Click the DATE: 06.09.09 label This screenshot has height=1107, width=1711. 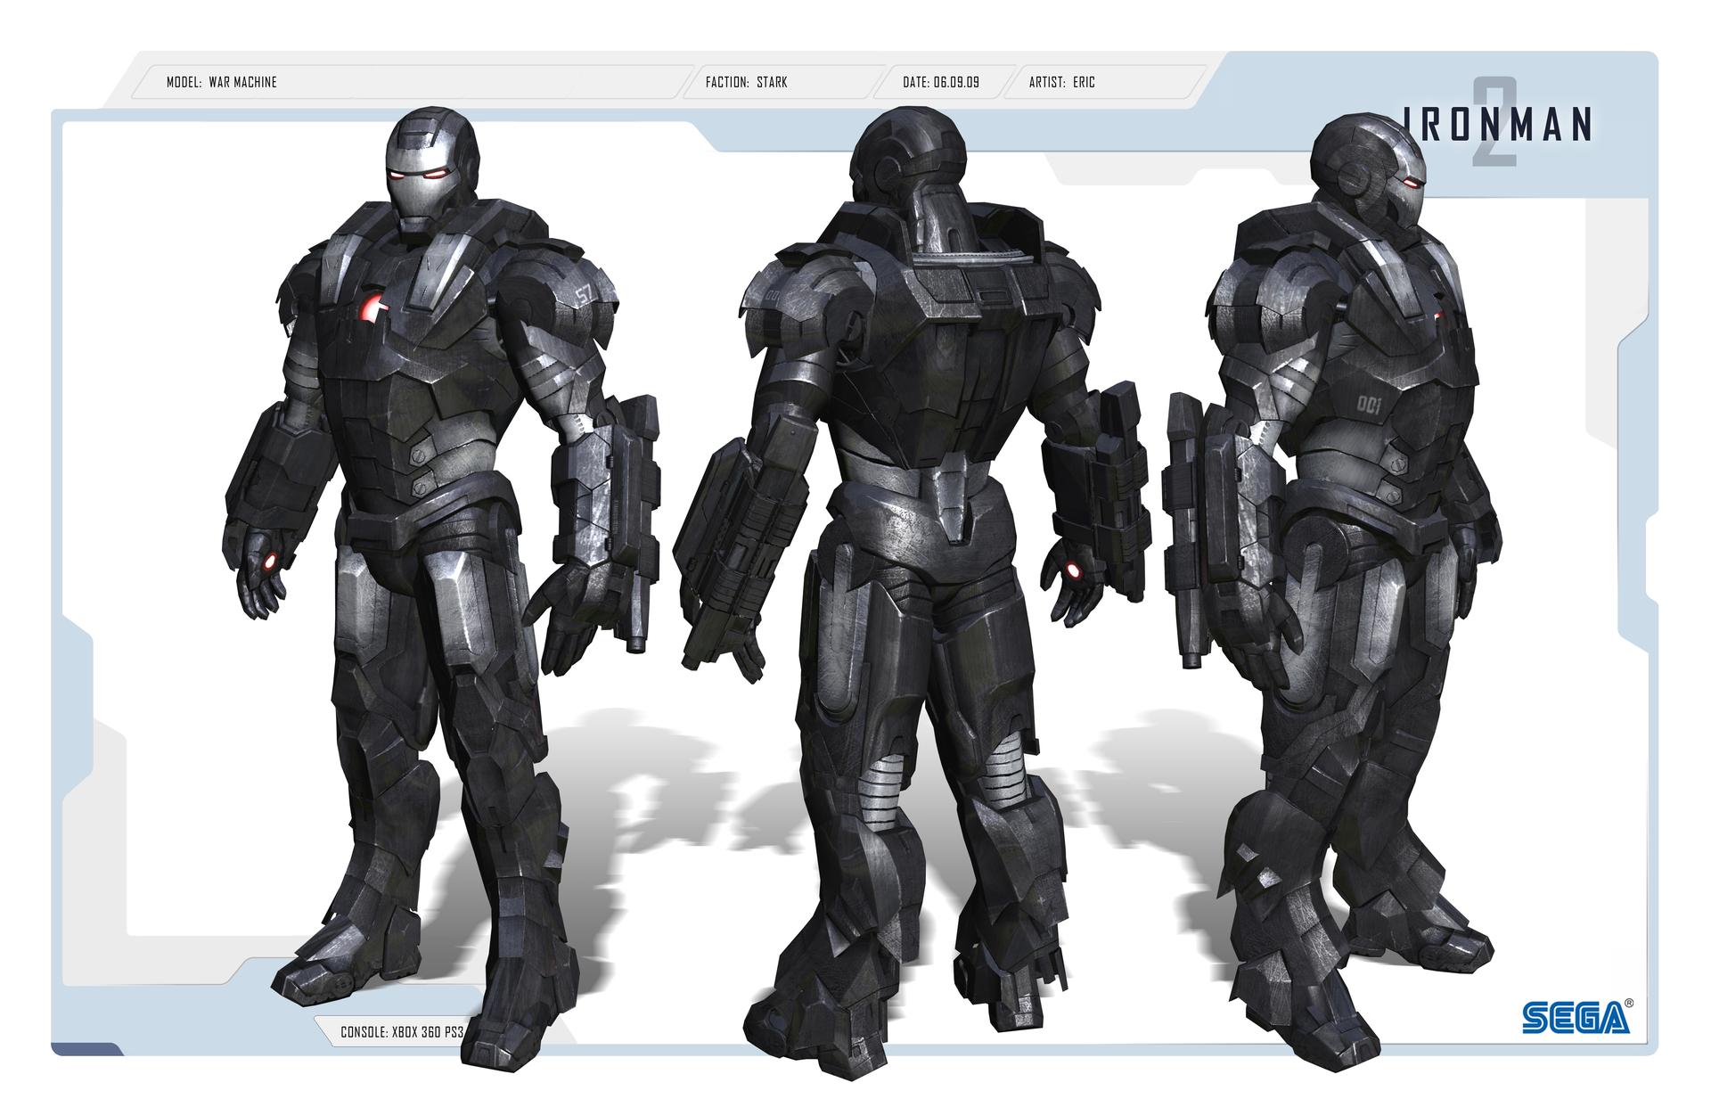click(x=940, y=82)
